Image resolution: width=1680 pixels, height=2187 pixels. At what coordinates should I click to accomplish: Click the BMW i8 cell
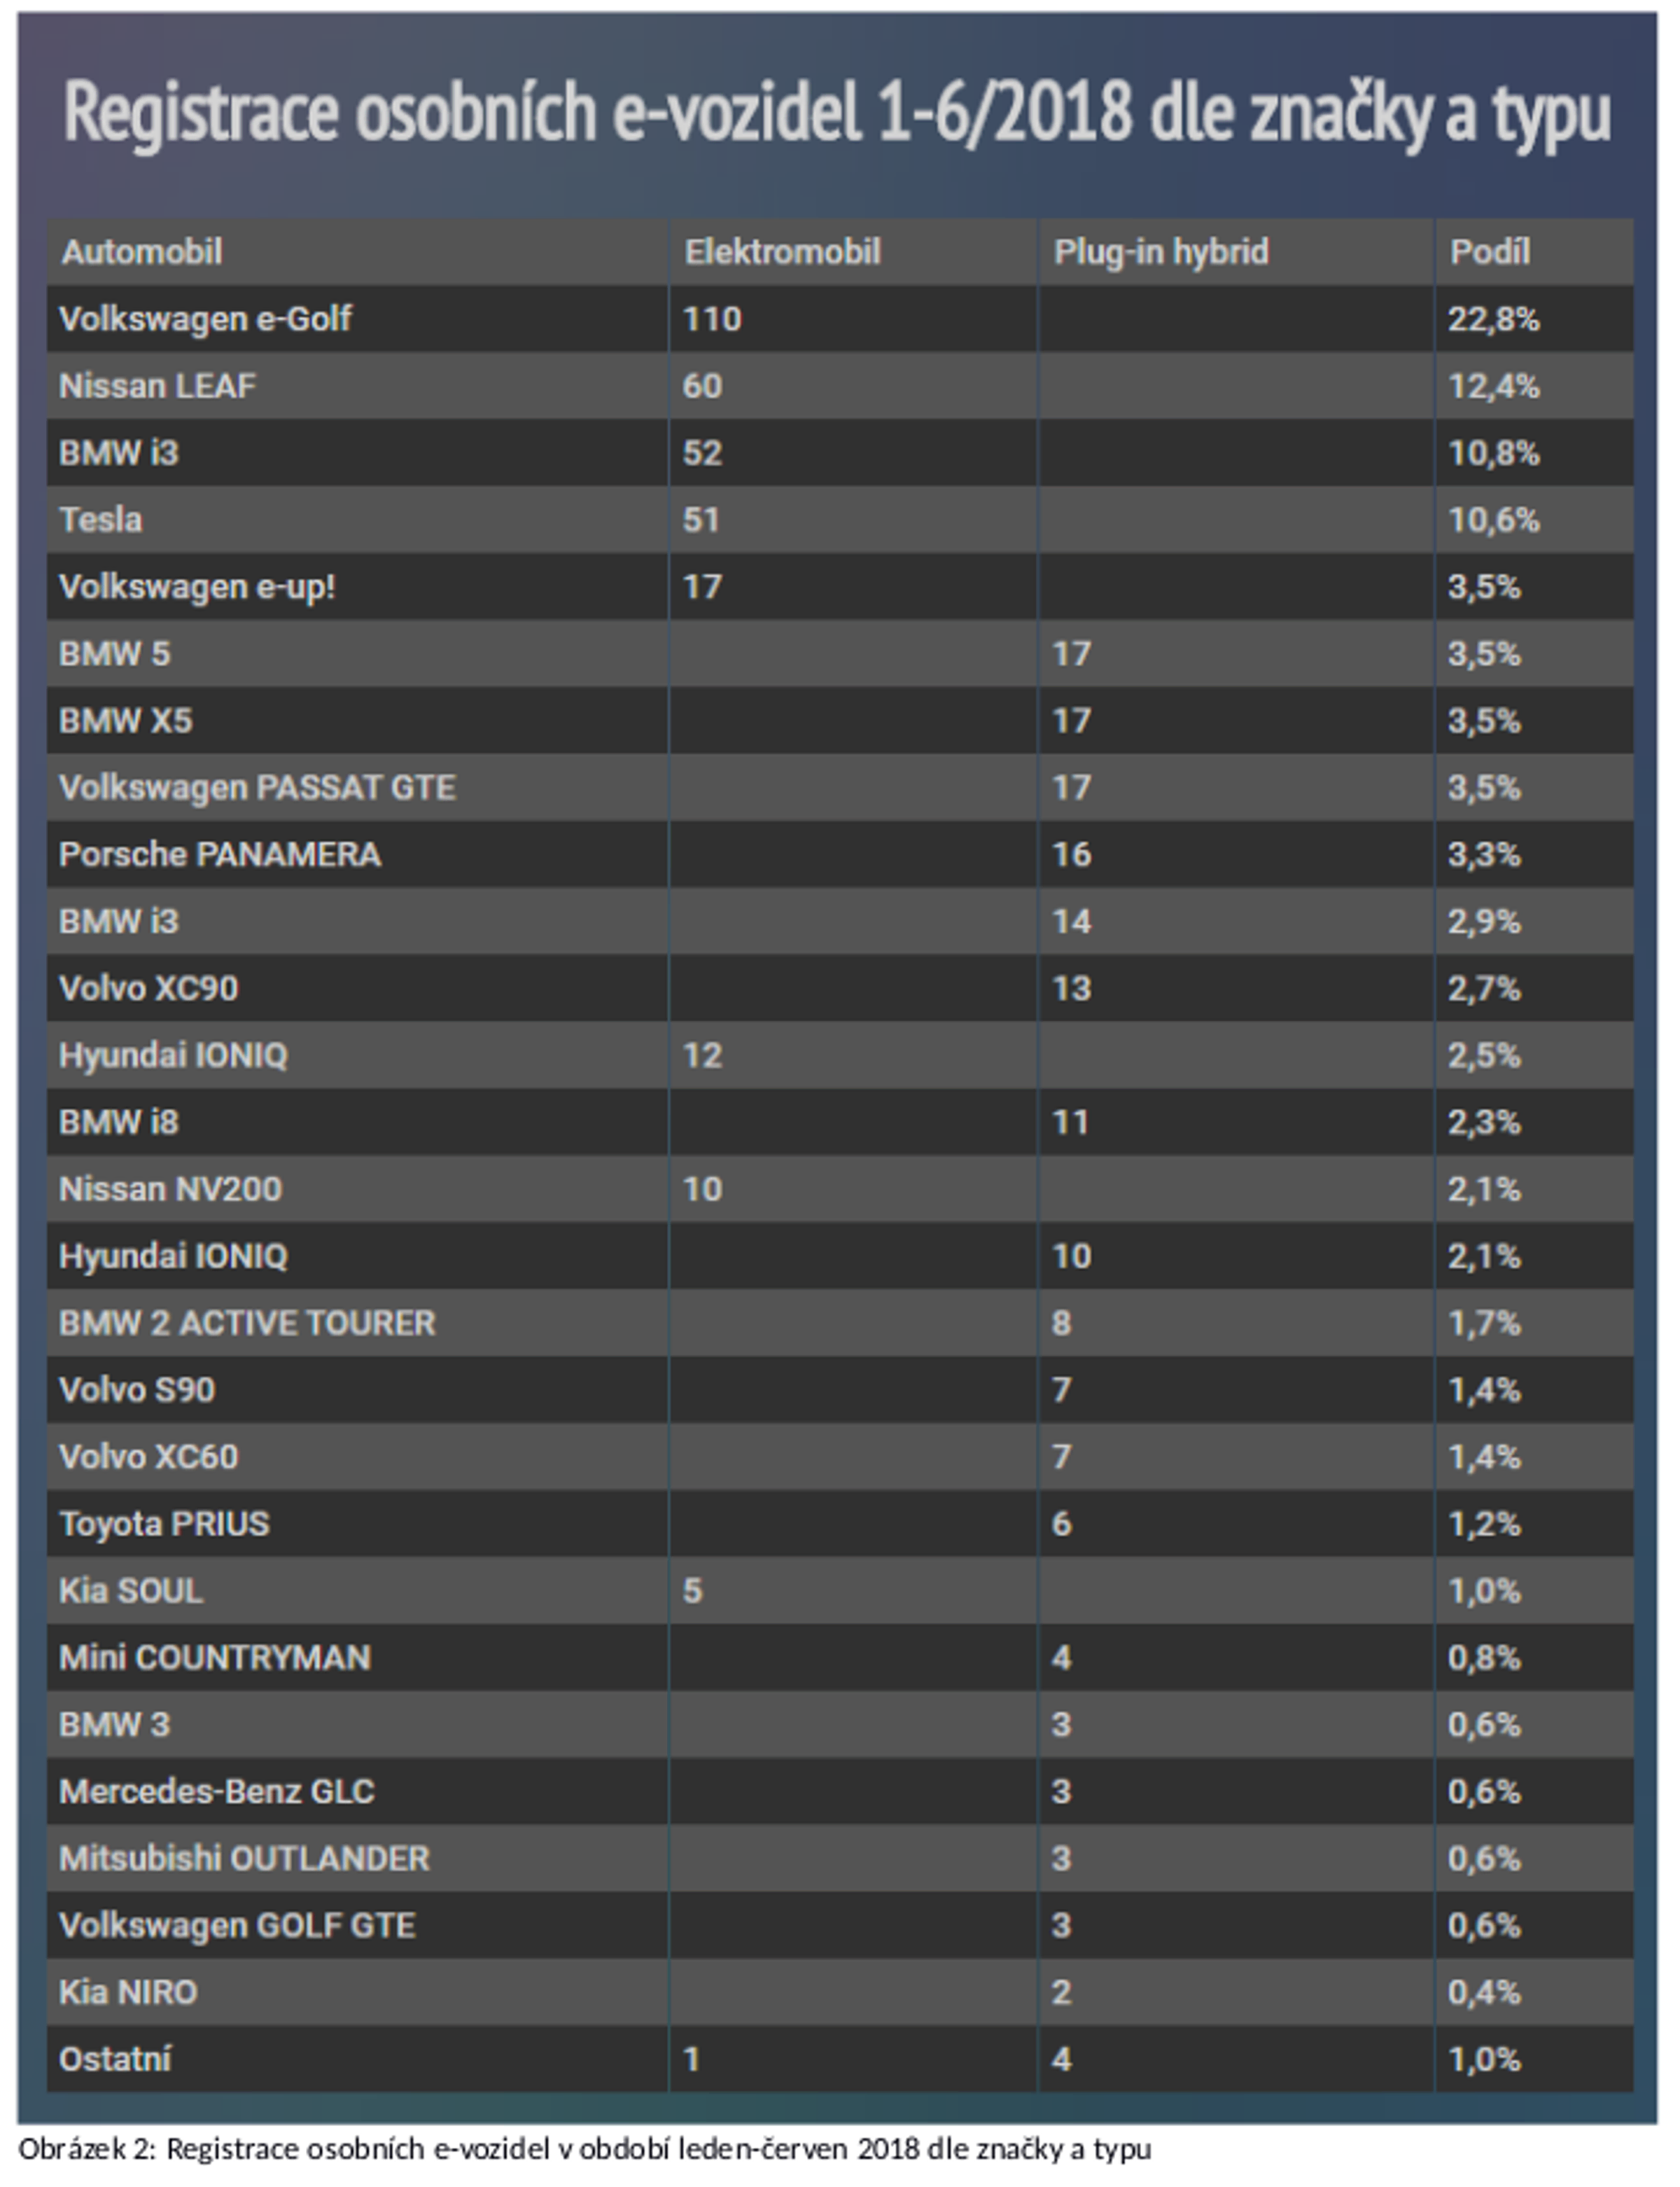(x=118, y=1122)
